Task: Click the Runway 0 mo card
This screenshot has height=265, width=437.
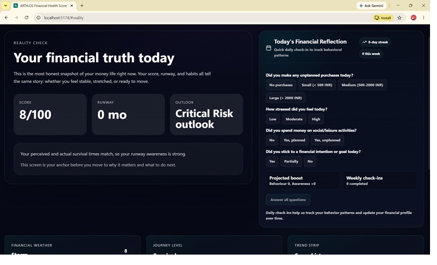Action: coord(128,114)
